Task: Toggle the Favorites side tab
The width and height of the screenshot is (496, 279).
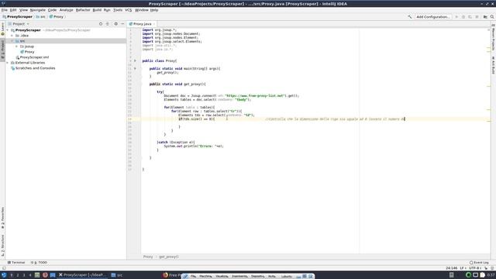Action: pyautogui.click(x=2, y=218)
